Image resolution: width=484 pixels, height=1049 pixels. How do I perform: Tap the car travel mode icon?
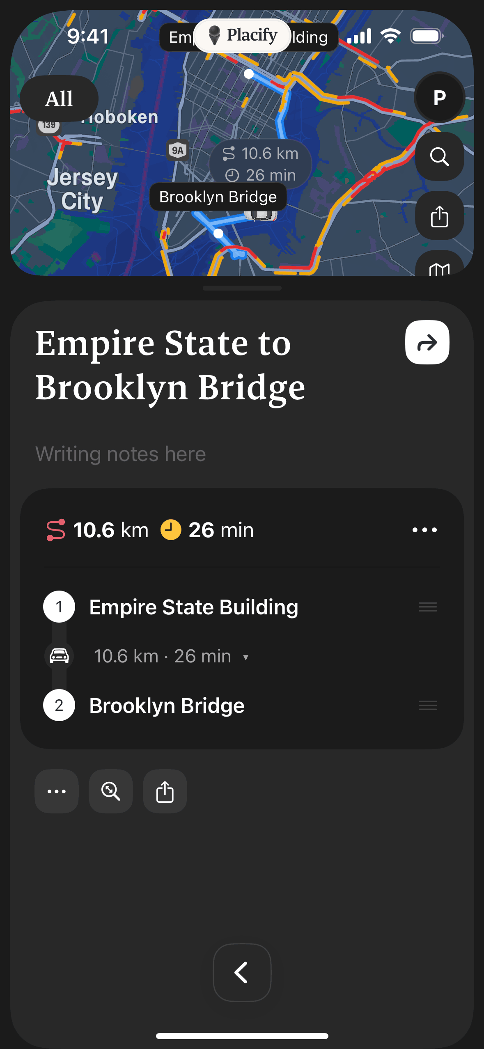(59, 656)
